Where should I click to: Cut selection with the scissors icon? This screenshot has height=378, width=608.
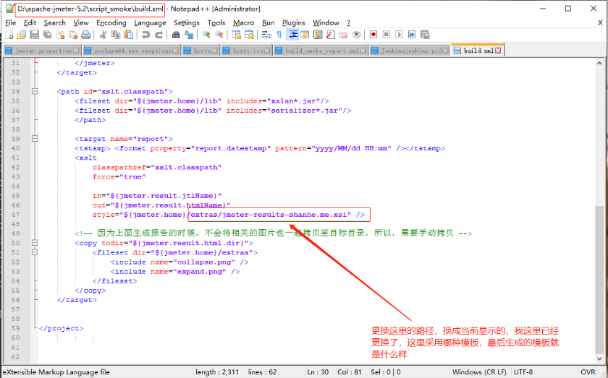[103, 35]
